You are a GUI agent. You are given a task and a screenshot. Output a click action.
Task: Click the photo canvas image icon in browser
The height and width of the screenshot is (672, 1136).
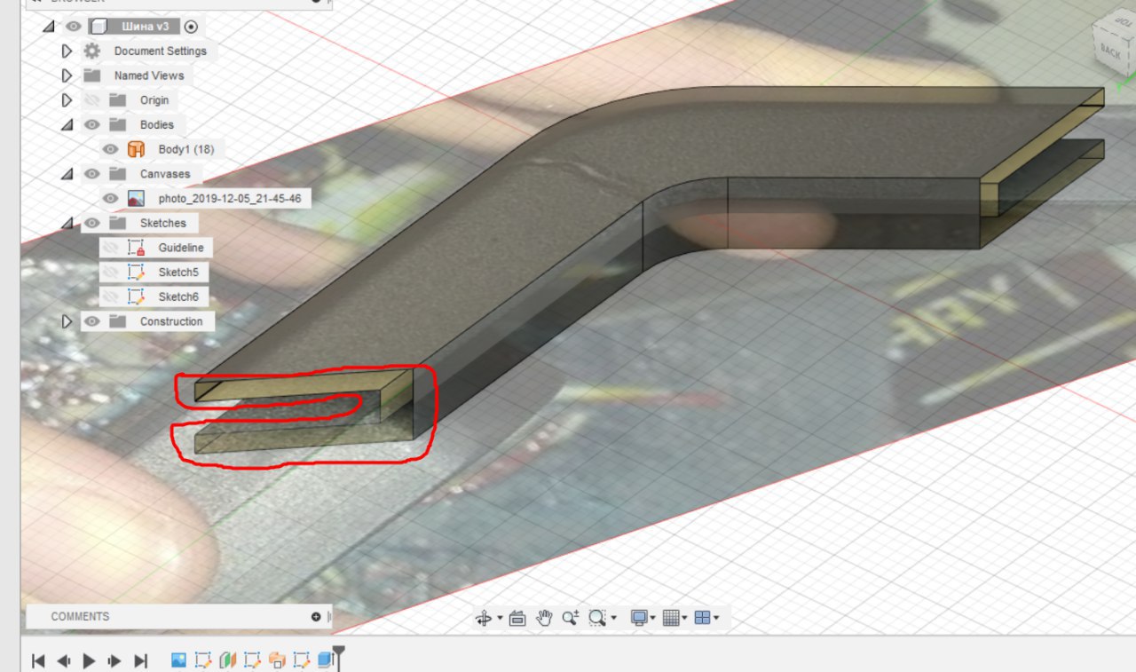click(136, 199)
